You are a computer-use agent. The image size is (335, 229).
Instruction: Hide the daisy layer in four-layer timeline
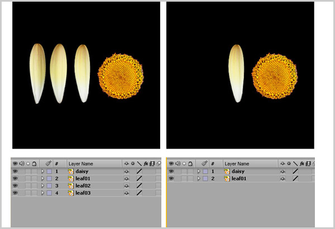click(15, 171)
